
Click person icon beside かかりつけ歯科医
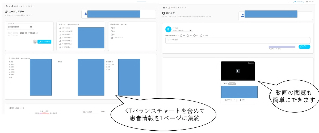point(60,31)
